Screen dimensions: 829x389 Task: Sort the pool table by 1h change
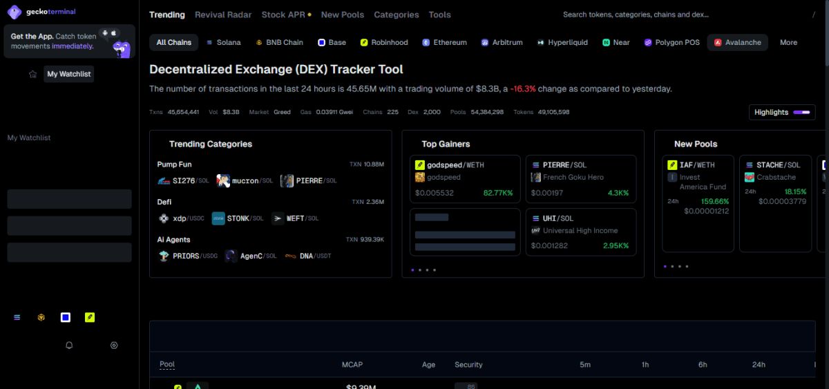pyautogui.click(x=645, y=365)
